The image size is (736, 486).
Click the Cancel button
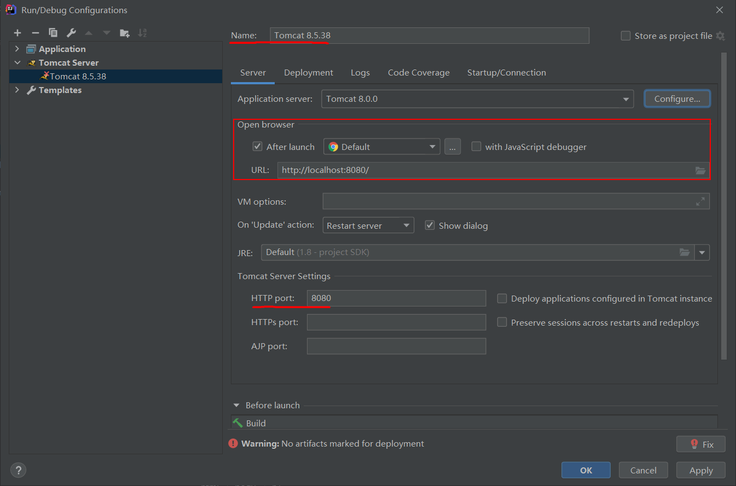coord(644,470)
